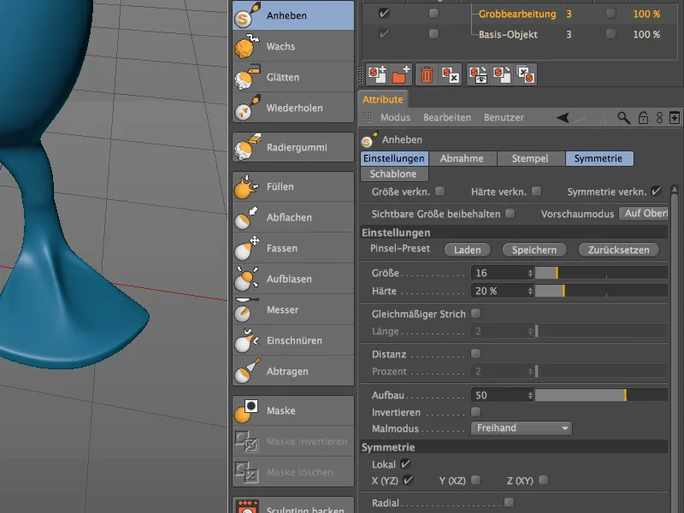Uncheck the Lokal symmetry option
Viewport: 684px width, 513px height.
[405, 463]
